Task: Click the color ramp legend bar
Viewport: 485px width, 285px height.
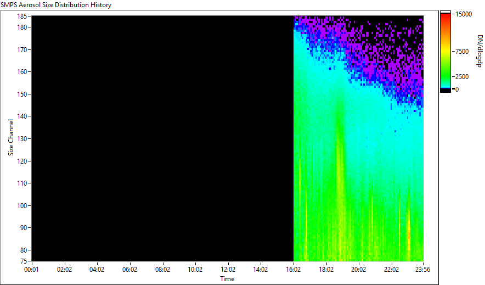Action: [445, 52]
